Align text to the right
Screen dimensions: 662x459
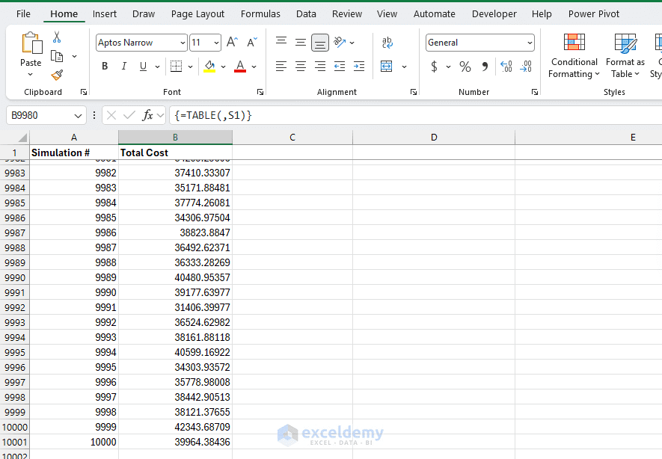[320, 67]
